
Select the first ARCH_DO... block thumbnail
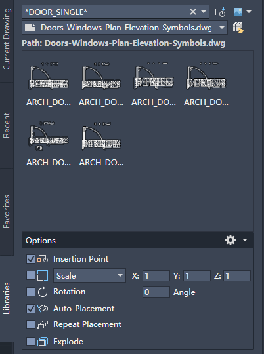pos(49,83)
